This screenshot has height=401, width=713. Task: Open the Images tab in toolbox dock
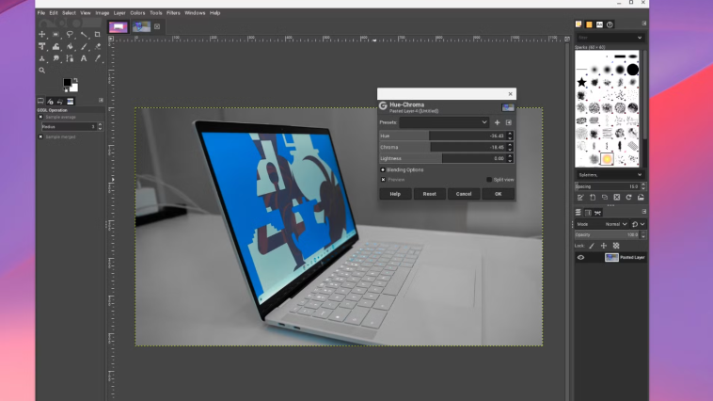70,101
